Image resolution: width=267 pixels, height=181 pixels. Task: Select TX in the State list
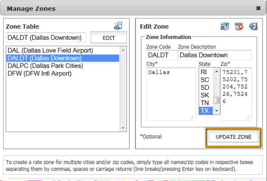205,111
